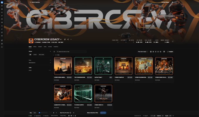Screen dimensions: 199x117
Task: Expand the Price filter section
Action: tap(40, 60)
